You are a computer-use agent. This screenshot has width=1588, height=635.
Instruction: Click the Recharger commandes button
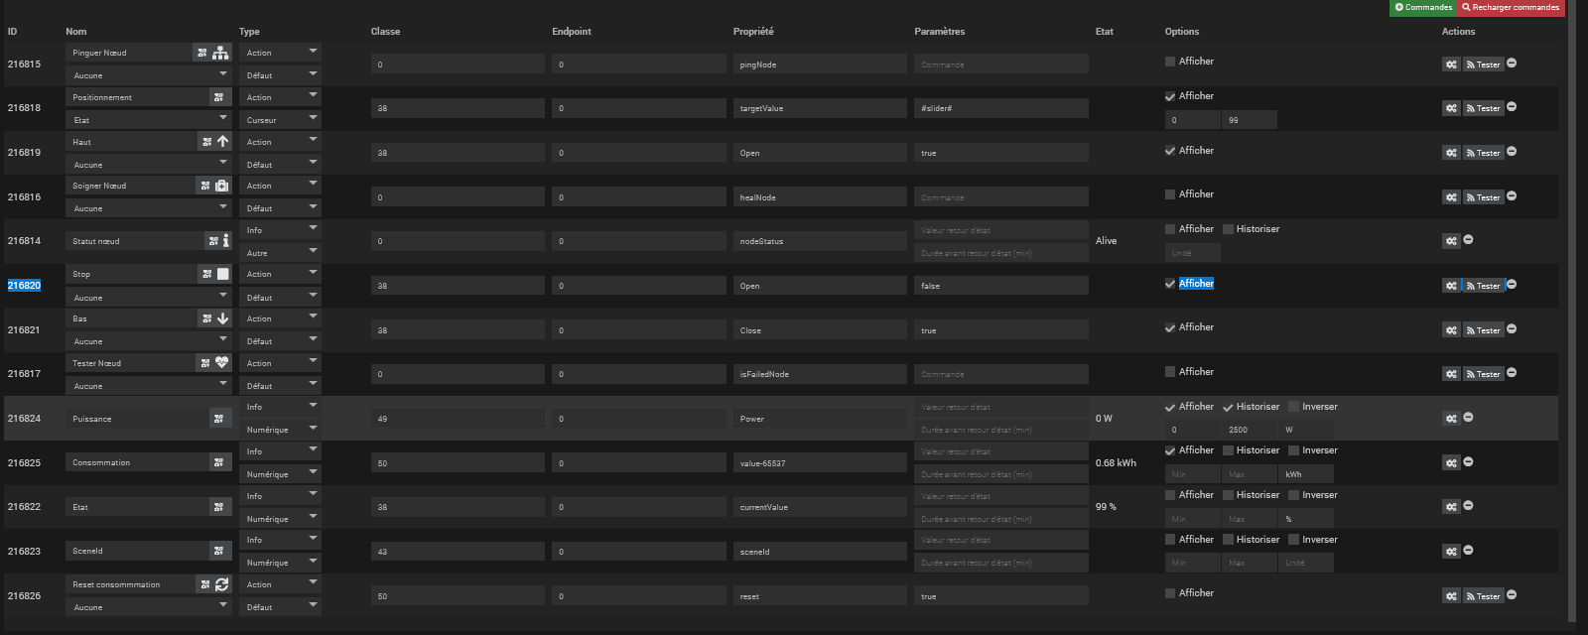(1511, 7)
